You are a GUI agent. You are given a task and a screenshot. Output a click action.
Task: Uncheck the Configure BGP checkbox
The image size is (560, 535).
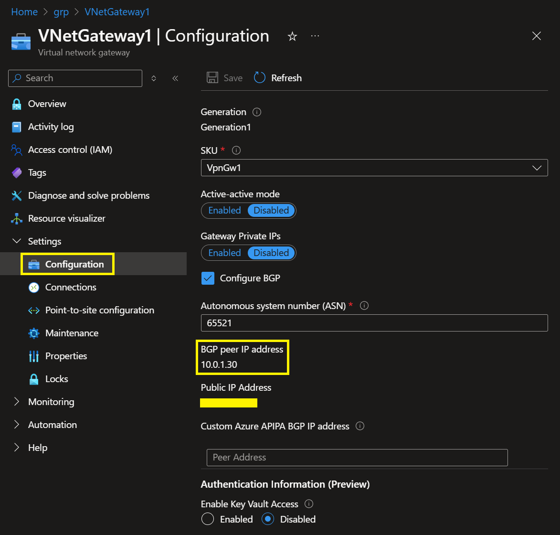(x=208, y=278)
